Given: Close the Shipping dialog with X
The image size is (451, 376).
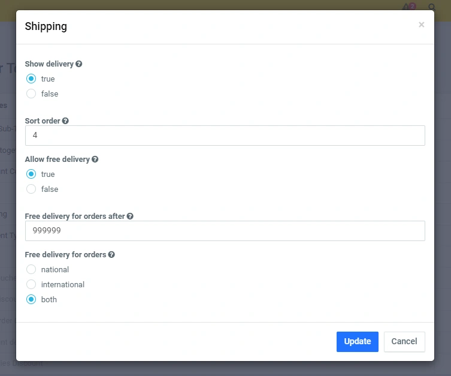Looking at the screenshot, I should tap(421, 25).
